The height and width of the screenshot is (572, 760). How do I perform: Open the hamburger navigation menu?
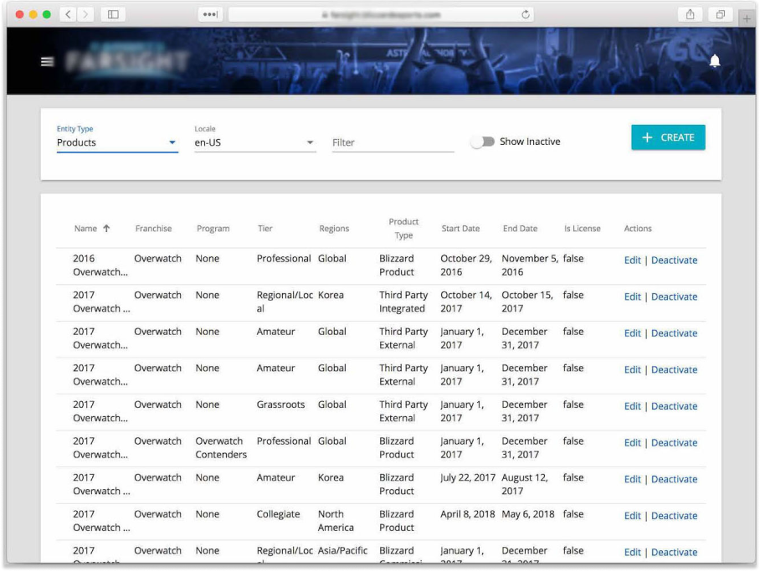click(x=47, y=62)
